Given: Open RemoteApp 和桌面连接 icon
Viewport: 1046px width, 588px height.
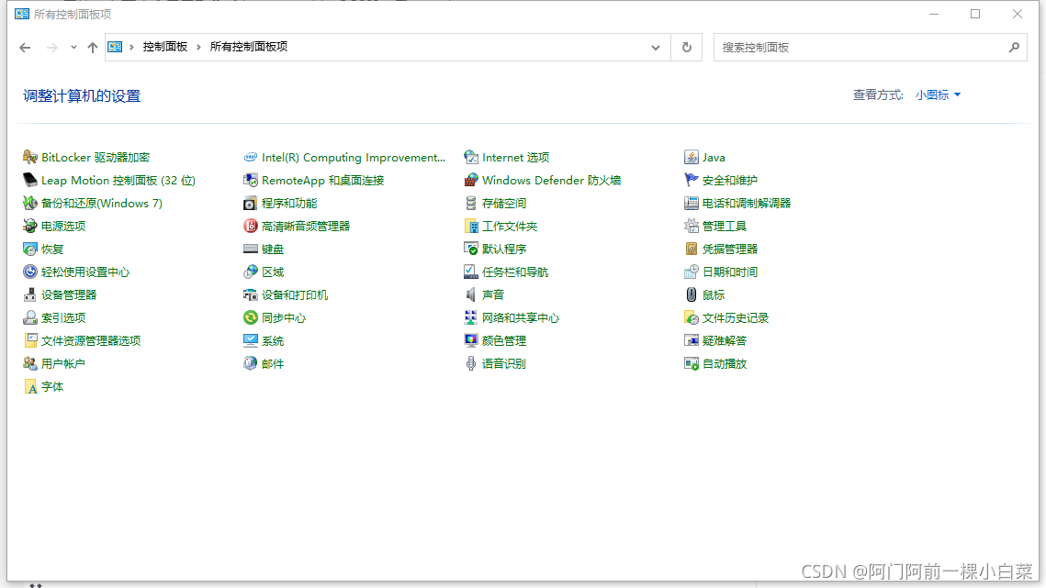Looking at the screenshot, I should (250, 180).
